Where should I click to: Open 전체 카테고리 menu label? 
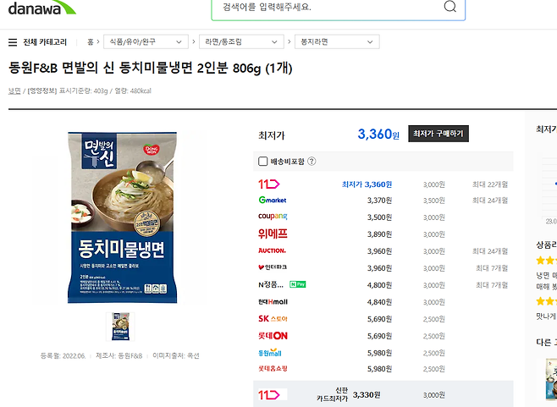(x=45, y=42)
